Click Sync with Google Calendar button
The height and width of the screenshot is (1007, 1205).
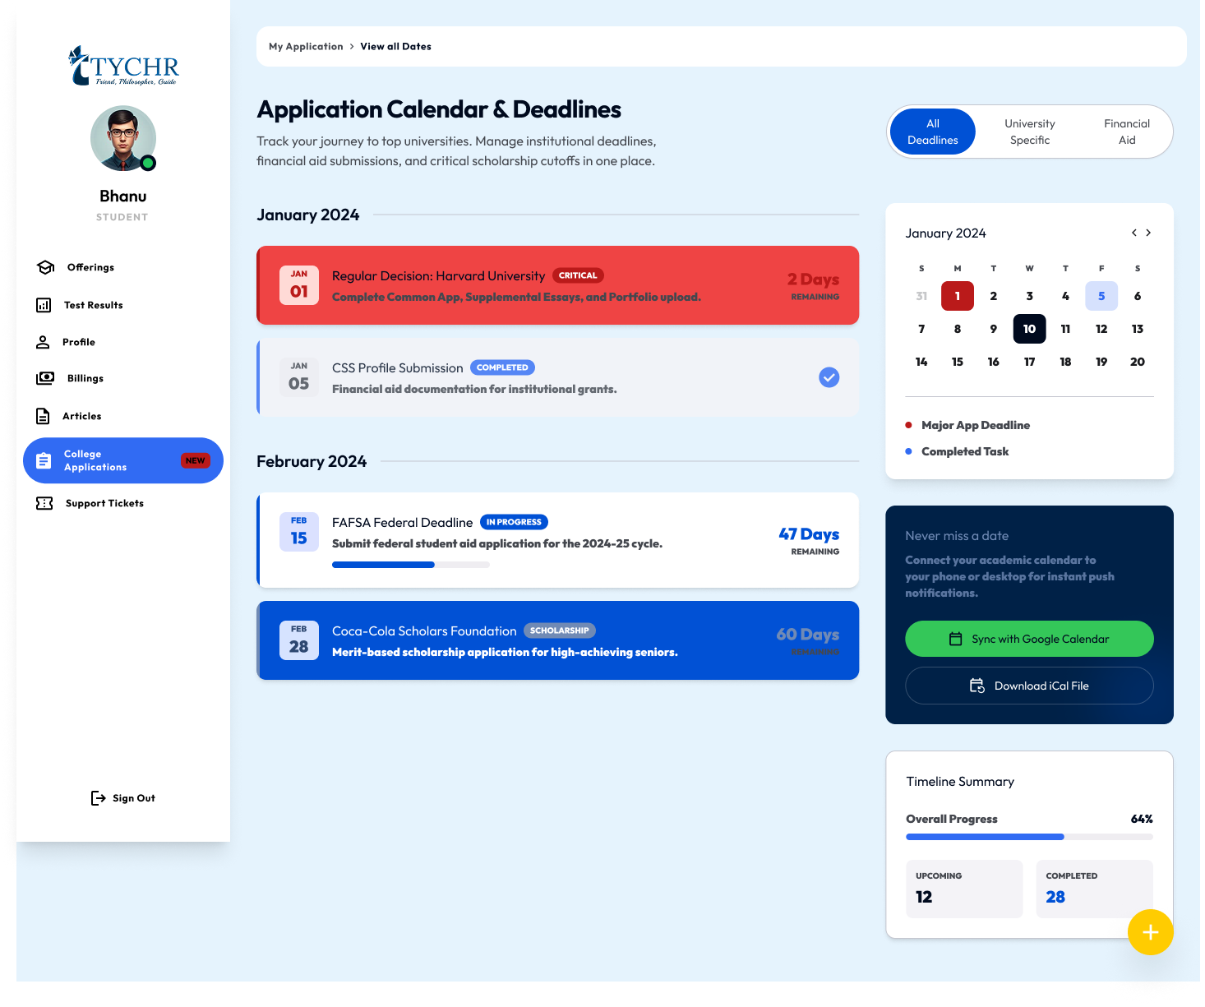[1029, 639]
